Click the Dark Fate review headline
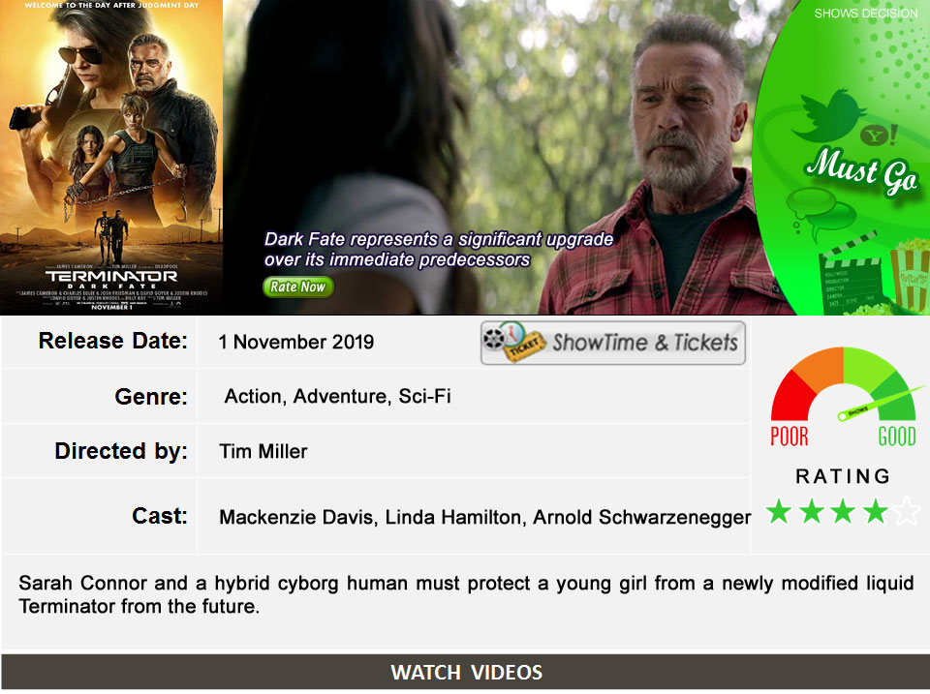Viewport: 930px width, 694px height. [439, 249]
